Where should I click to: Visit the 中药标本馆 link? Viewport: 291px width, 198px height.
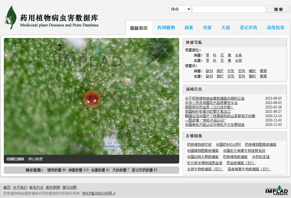261,157
